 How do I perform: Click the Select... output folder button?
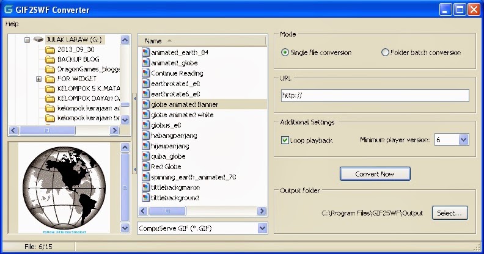point(450,213)
